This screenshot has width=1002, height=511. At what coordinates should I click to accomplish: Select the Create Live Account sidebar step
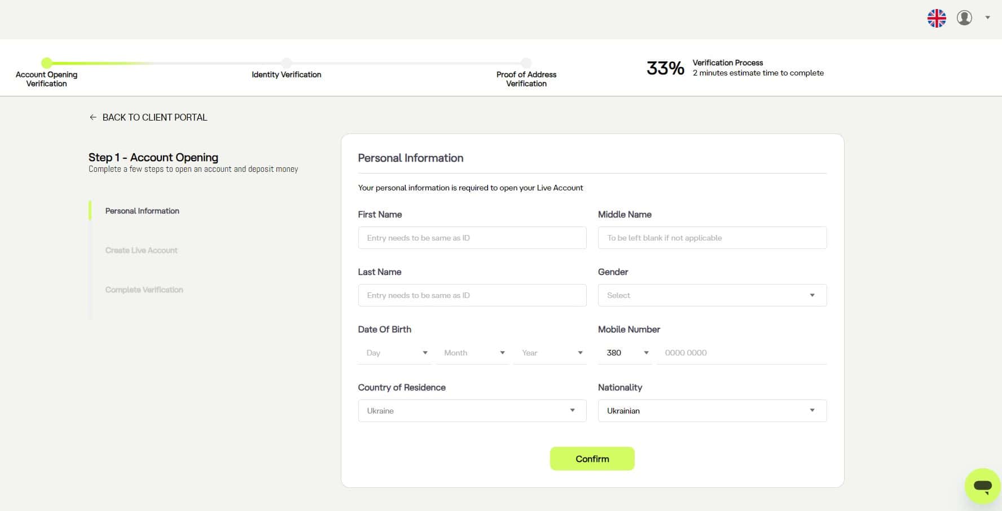coord(141,250)
